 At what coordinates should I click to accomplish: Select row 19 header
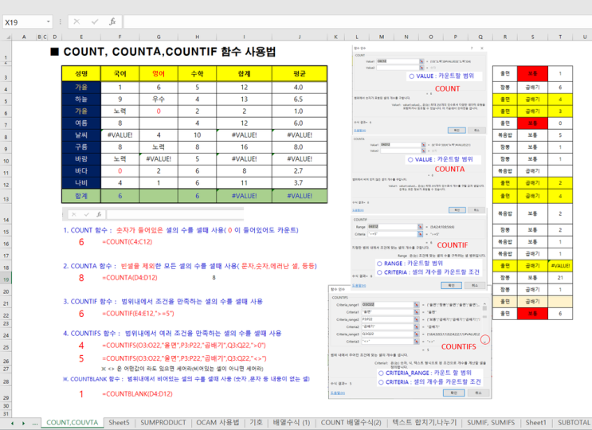[6, 279]
